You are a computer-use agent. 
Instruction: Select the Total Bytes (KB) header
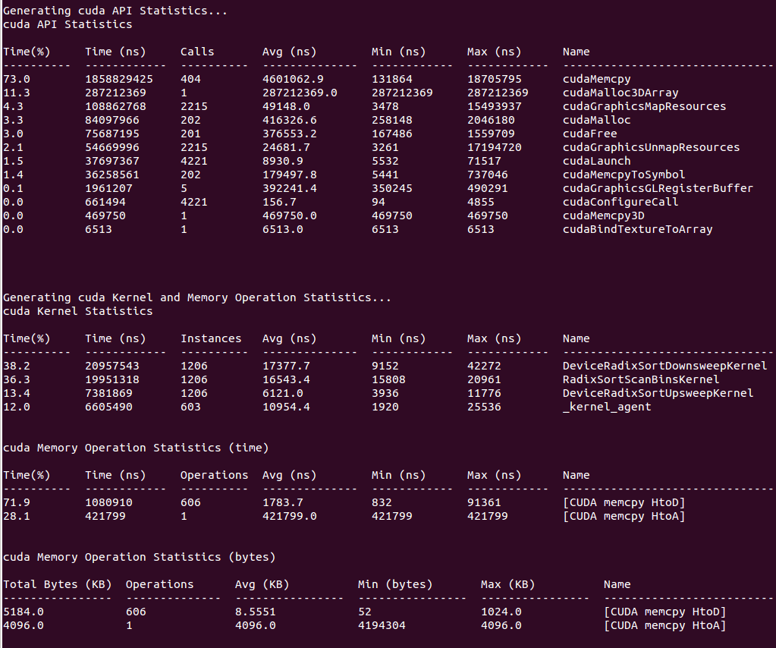pos(53,584)
